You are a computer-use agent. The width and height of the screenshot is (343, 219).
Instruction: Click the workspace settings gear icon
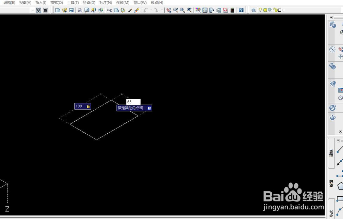tap(38, 10)
